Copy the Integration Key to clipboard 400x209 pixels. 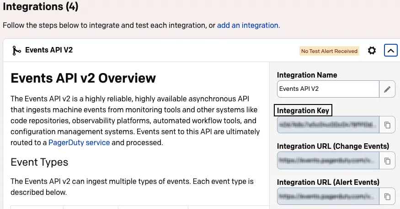tap(387, 125)
